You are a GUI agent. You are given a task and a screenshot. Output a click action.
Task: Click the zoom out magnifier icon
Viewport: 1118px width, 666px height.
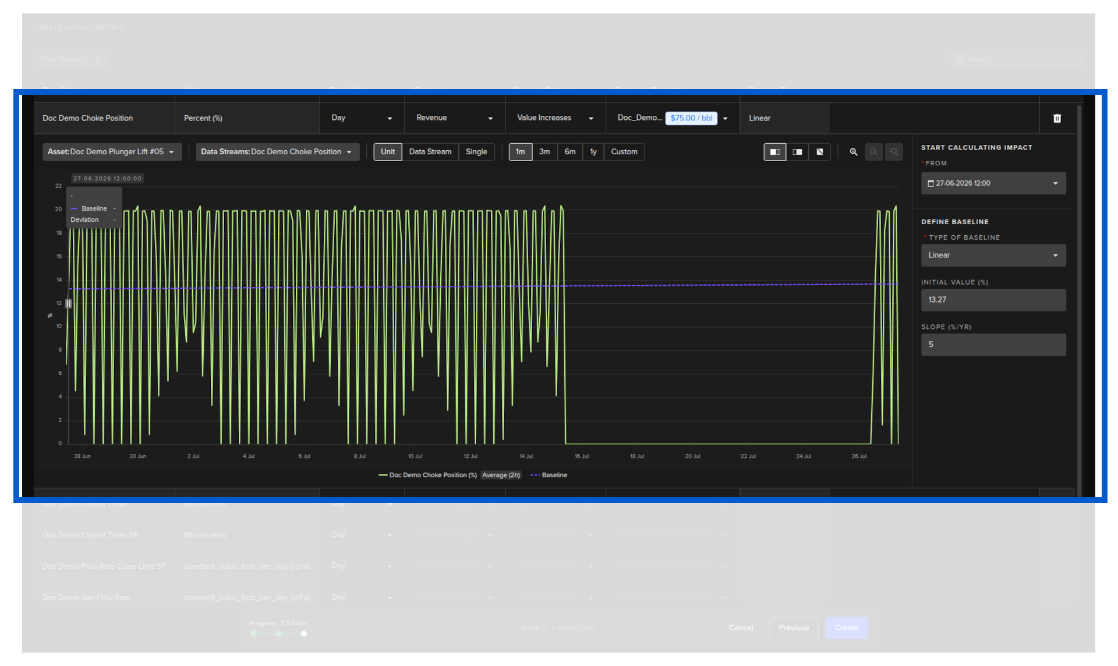point(873,152)
